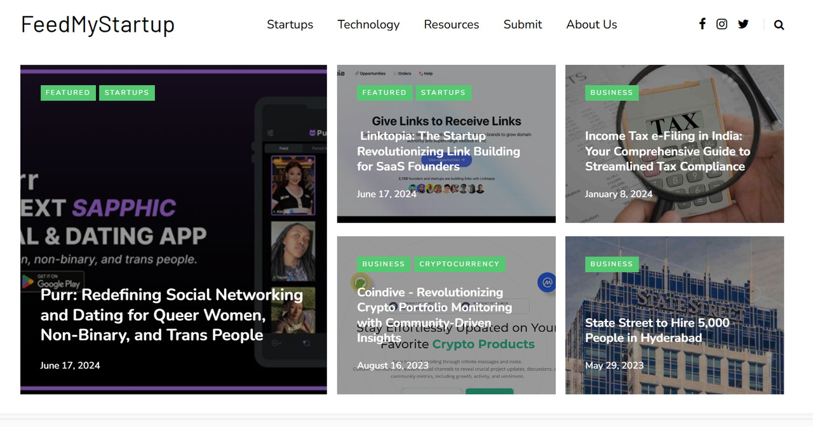Click June 17, 2024 date under Purr
Image resolution: width=813 pixels, height=427 pixels.
[x=70, y=365]
